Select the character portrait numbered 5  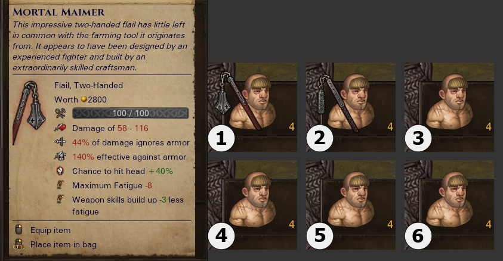(x=351, y=205)
